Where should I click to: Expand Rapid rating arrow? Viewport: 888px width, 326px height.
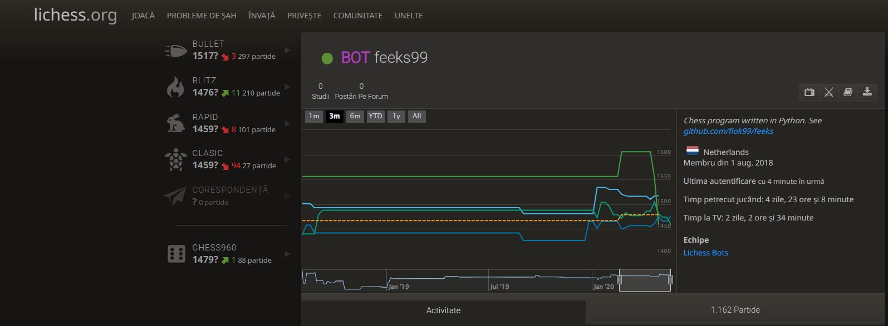pyautogui.click(x=287, y=123)
